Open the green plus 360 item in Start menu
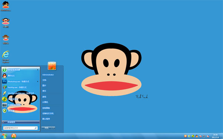The height and width of the screenshot is (139, 223). (x=20, y=99)
